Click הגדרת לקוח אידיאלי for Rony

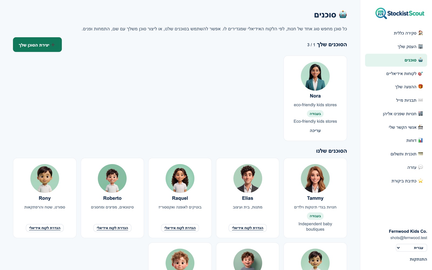[x=45, y=228]
